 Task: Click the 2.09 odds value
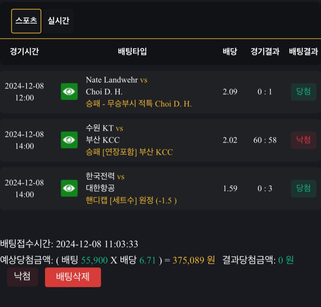coord(230,92)
